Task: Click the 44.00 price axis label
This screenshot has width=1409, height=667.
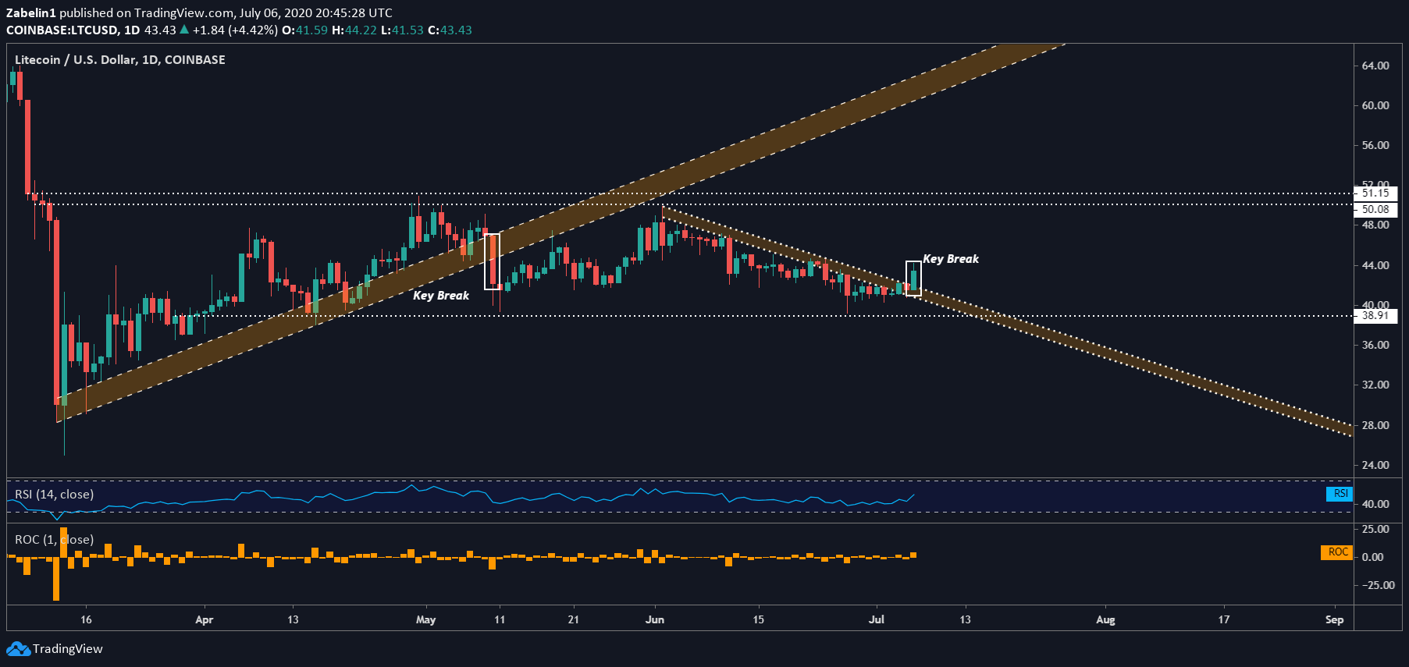Action: 1375,265
